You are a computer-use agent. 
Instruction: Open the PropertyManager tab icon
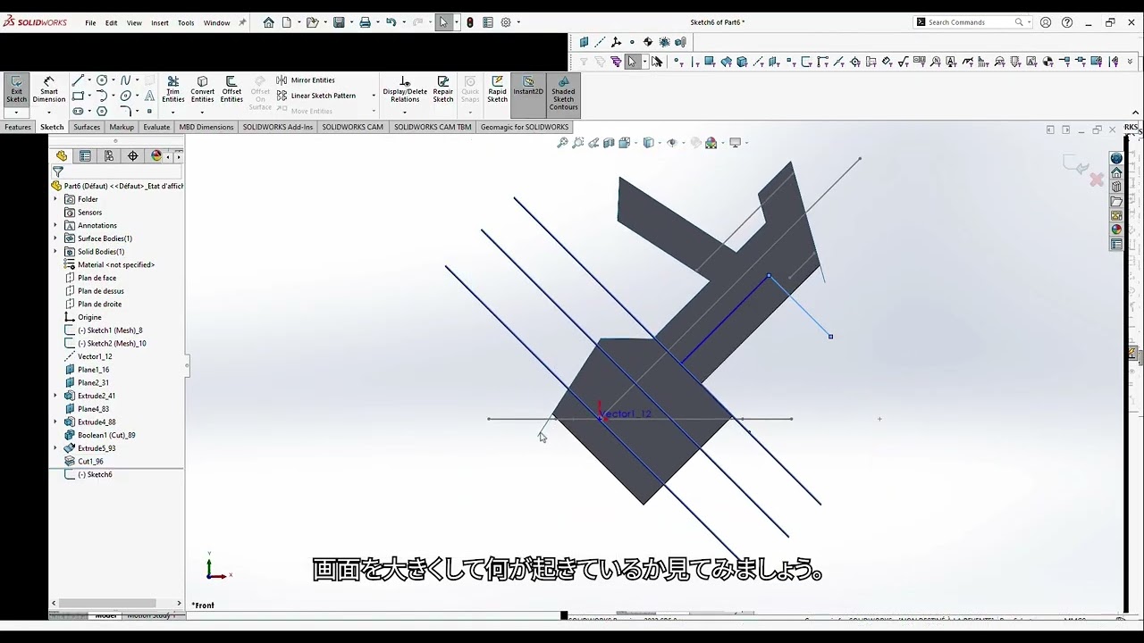85,155
